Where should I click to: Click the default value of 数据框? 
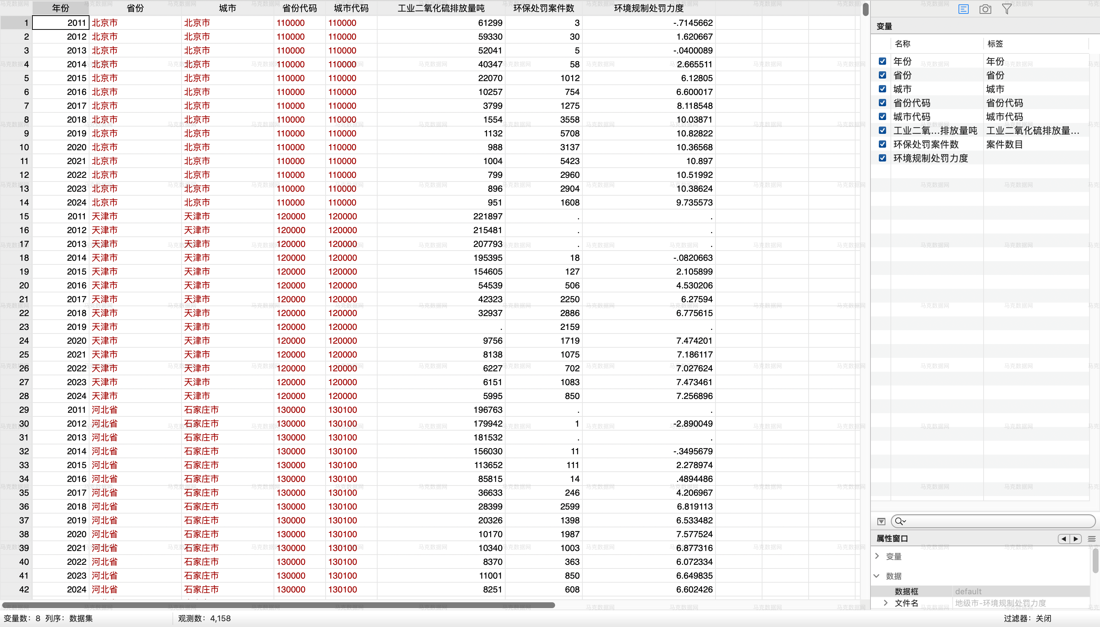click(968, 591)
